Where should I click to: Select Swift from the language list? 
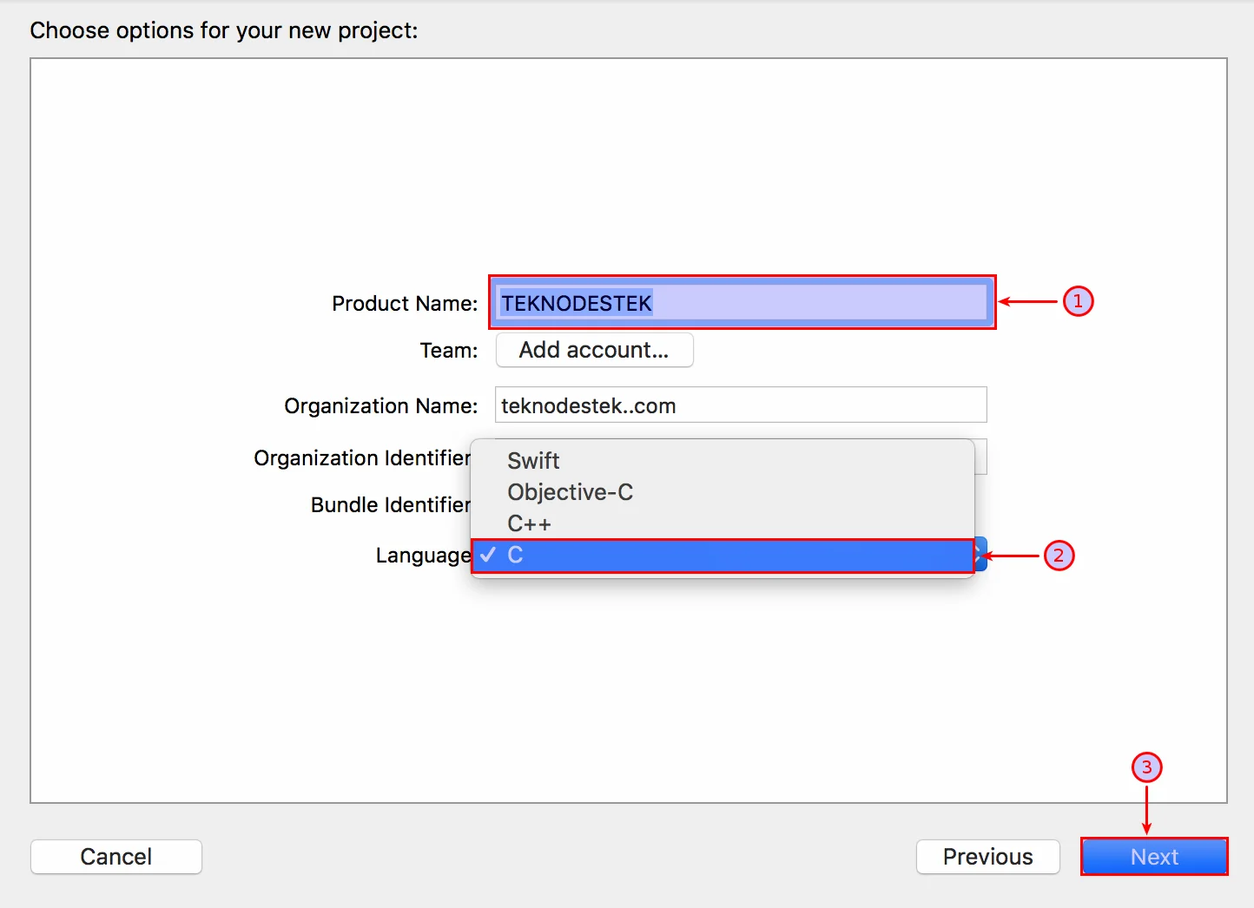[x=533, y=461]
